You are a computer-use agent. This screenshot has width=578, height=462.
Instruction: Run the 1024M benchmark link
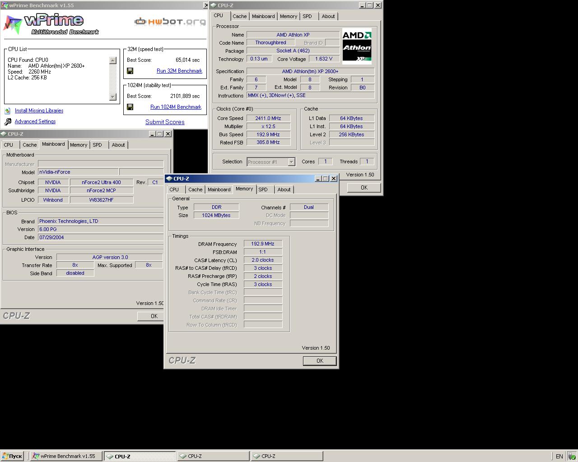tap(176, 107)
